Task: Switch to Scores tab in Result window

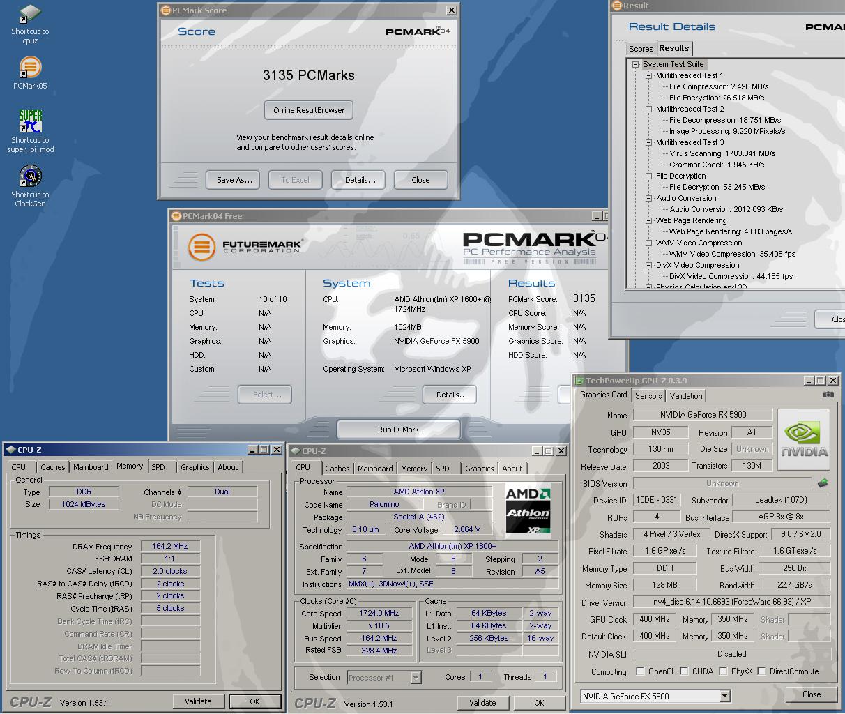Action: click(641, 49)
